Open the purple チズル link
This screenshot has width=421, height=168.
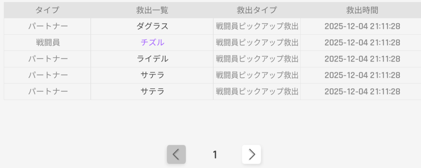coord(152,43)
